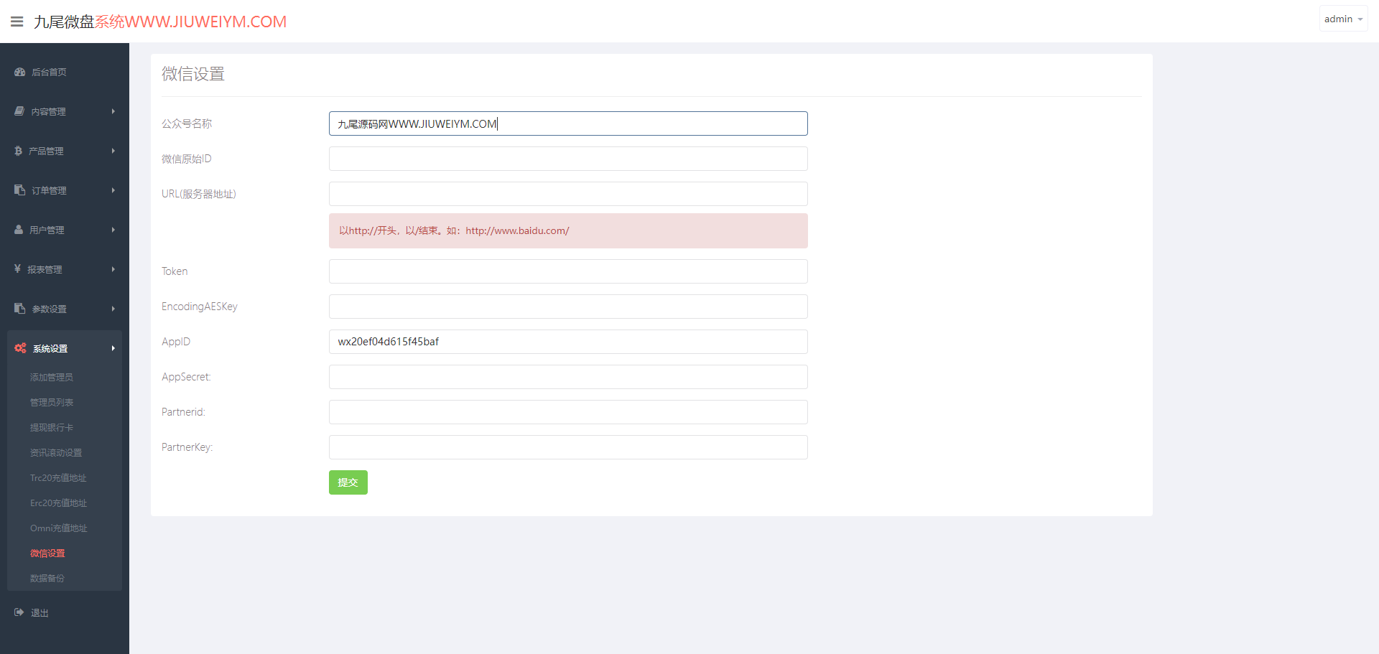The image size is (1379, 654).
Task: Select 微信设置 submenu item
Action: pos(47,553)
